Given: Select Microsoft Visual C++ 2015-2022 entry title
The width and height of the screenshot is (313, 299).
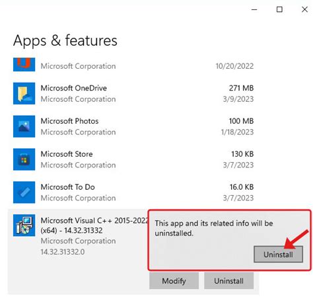Looking at the screenshot, I should pyautogui.click(x=94, y=226).
